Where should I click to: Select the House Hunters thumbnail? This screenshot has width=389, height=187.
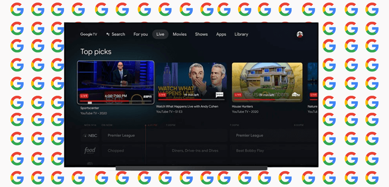tap(267, 82)
